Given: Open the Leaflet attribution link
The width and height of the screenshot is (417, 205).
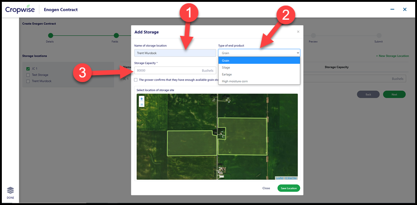Looking at the screenshot, I should tap(280, 178).
